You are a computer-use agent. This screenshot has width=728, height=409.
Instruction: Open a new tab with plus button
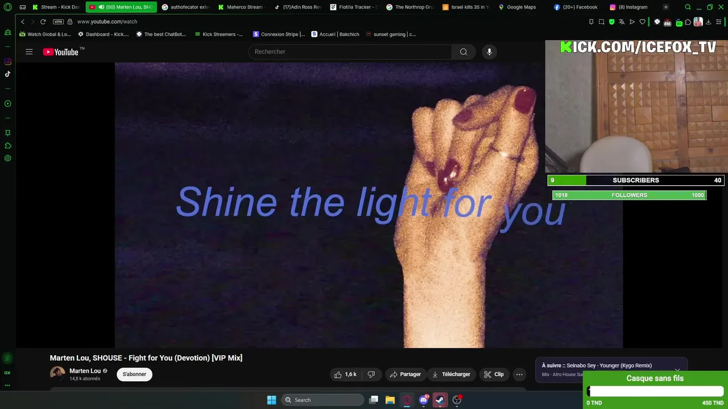click(666, 7)
